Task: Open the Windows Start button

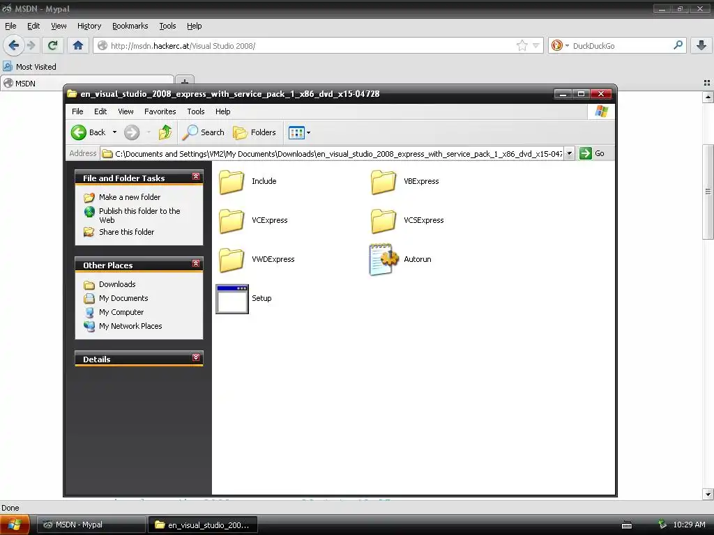Action: 15,525
